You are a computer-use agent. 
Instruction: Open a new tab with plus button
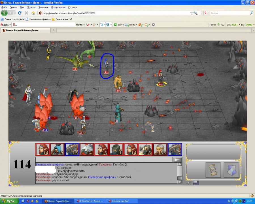53,30
